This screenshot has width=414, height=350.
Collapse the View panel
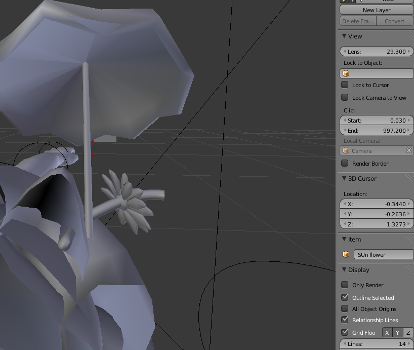[x=344, y=36]
